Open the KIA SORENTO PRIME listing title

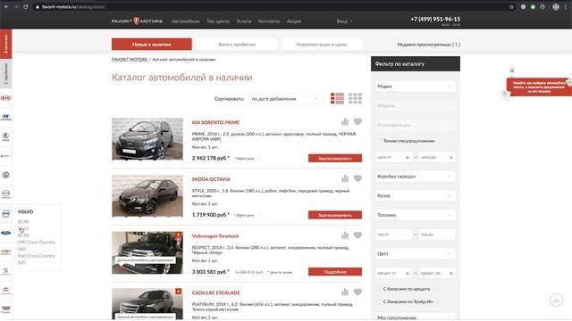(215, 123)
